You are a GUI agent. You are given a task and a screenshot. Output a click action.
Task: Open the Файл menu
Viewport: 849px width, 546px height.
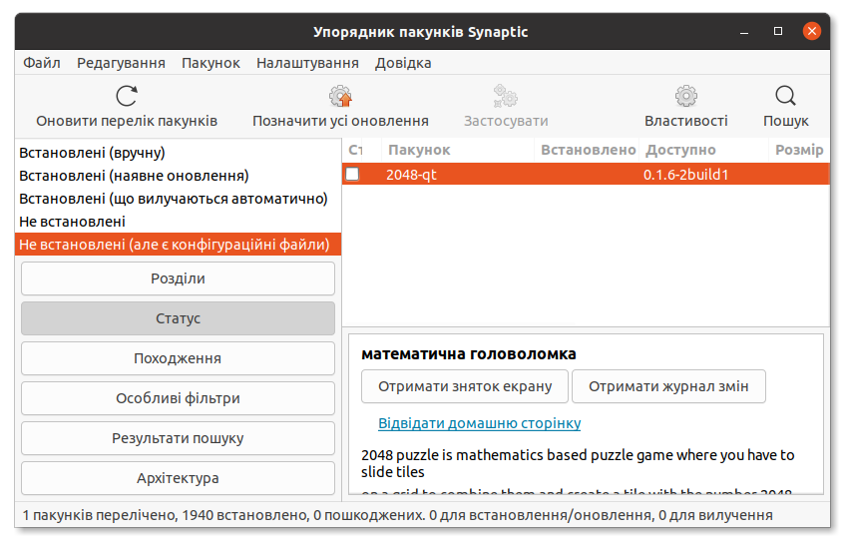tap(42, 63)
